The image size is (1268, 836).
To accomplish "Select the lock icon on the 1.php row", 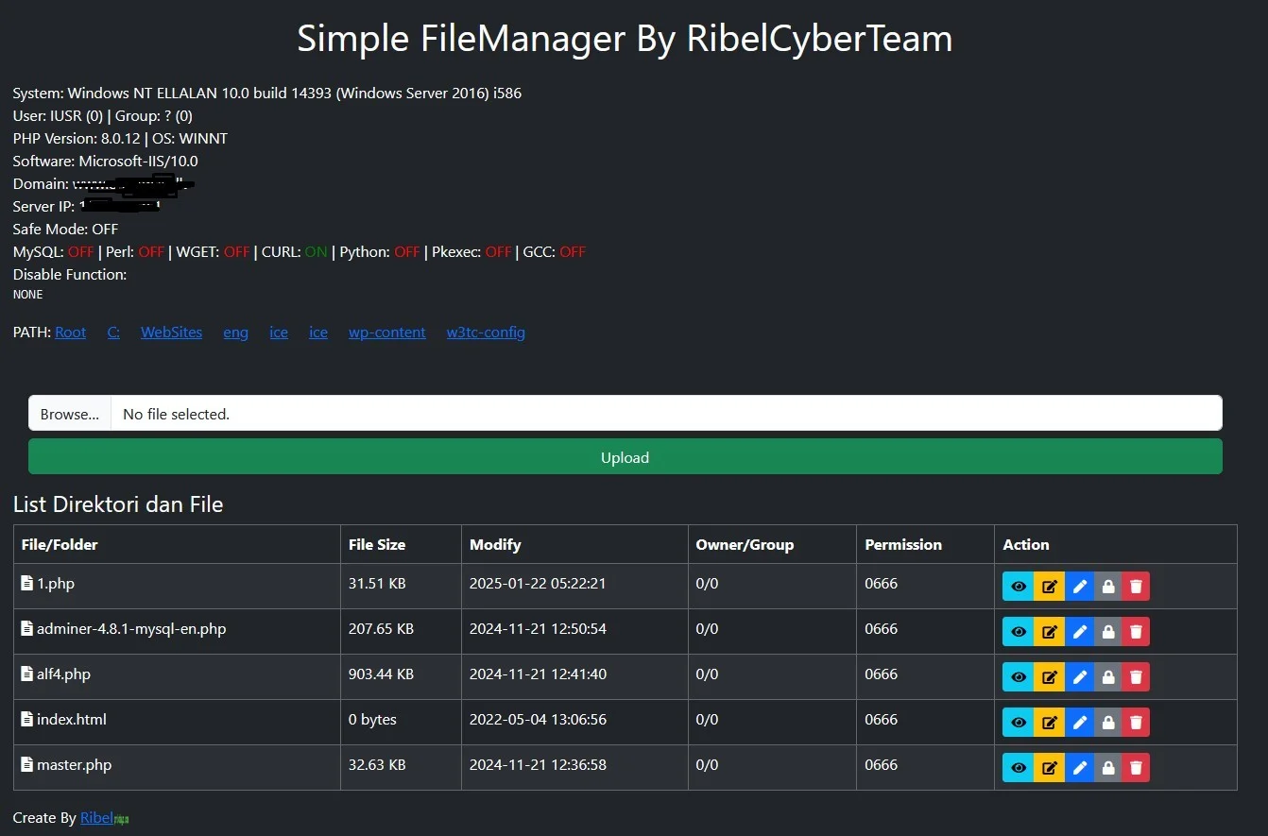I will (1107, 586).
